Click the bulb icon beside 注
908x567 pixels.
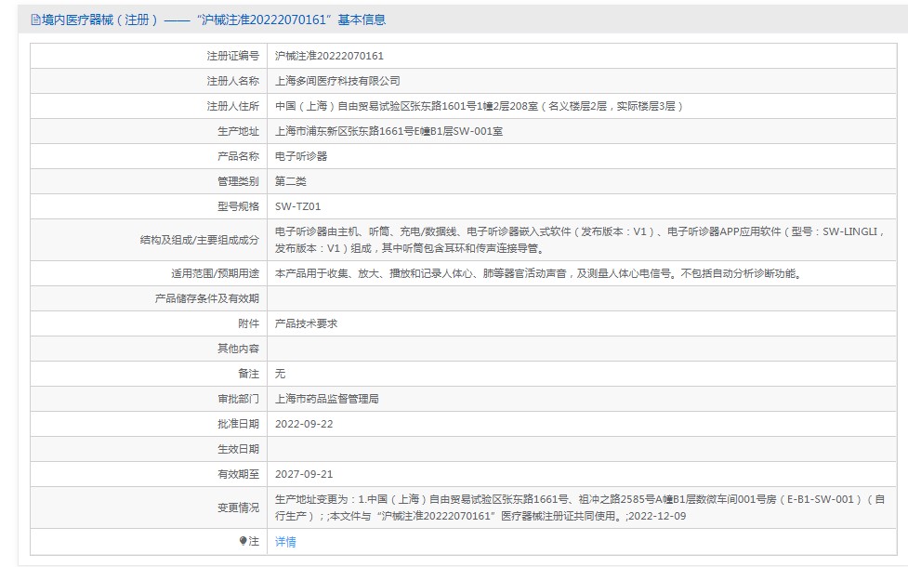(x=243, y=541)
